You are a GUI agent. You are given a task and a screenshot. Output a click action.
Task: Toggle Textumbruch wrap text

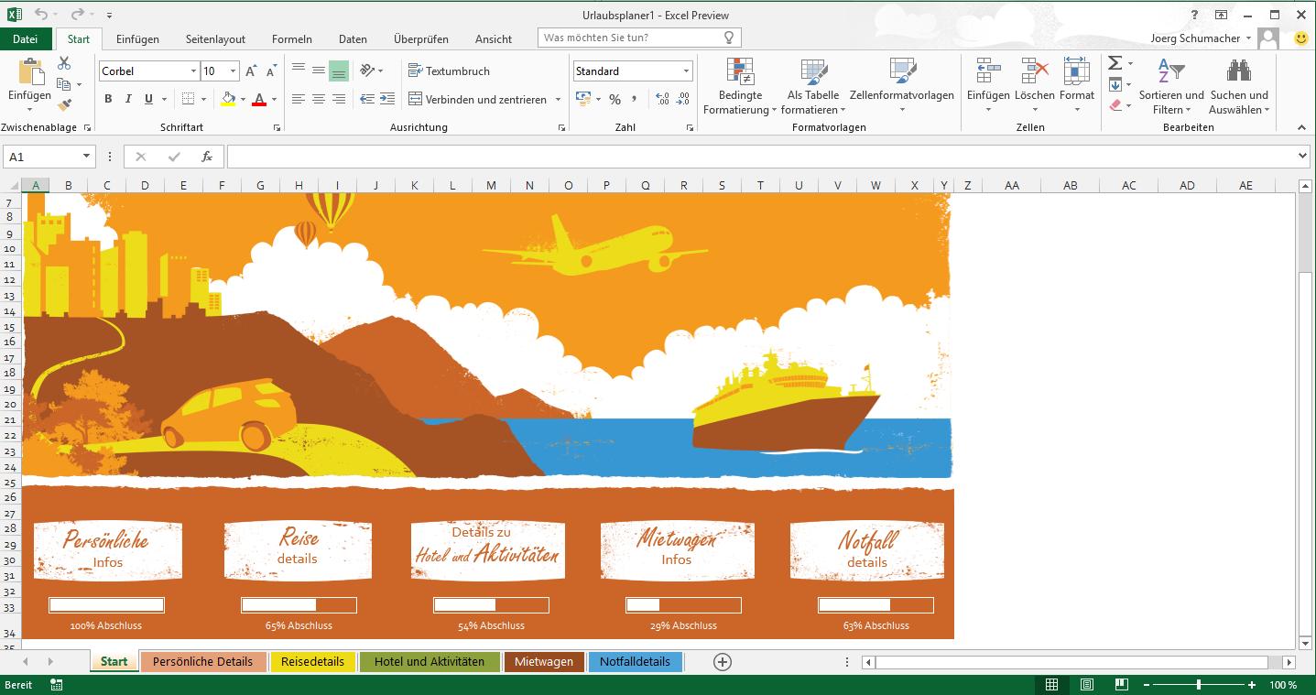pos(449,71)
